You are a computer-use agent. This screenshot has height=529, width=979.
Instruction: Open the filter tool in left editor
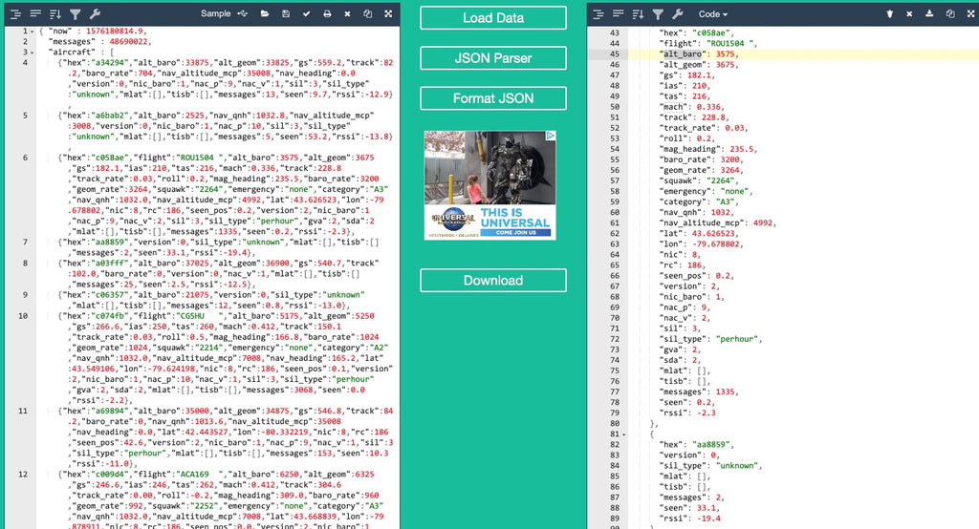75,14
